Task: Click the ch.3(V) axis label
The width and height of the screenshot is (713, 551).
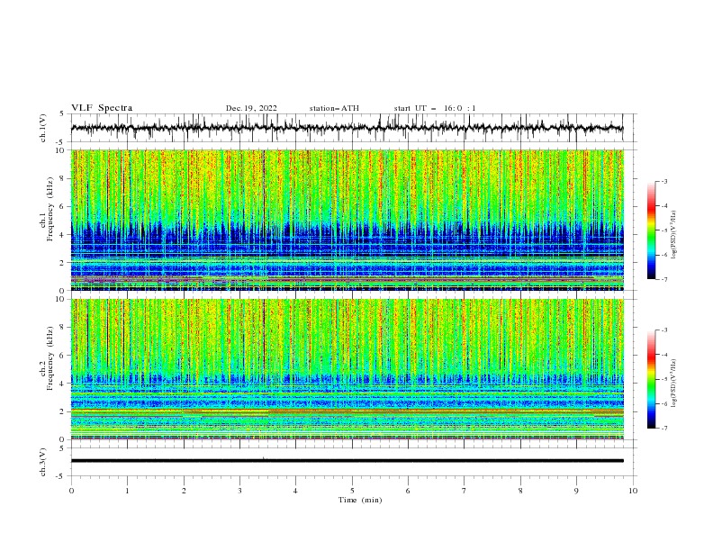Action: tap(43, 462)
